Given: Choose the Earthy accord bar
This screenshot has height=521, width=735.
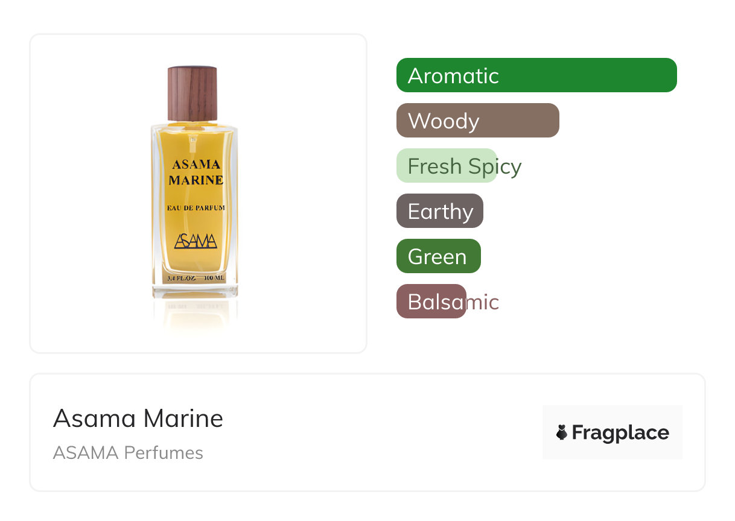Looking at the screenshot, I should pos(440,211).
